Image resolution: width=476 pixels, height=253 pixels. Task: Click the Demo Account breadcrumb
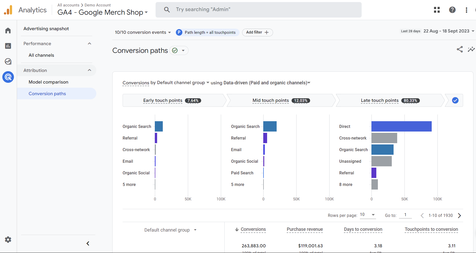[98, 5]
